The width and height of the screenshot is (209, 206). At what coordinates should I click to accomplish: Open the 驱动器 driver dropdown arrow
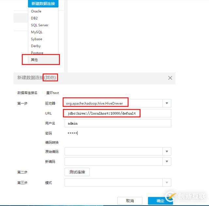[167, 103]
